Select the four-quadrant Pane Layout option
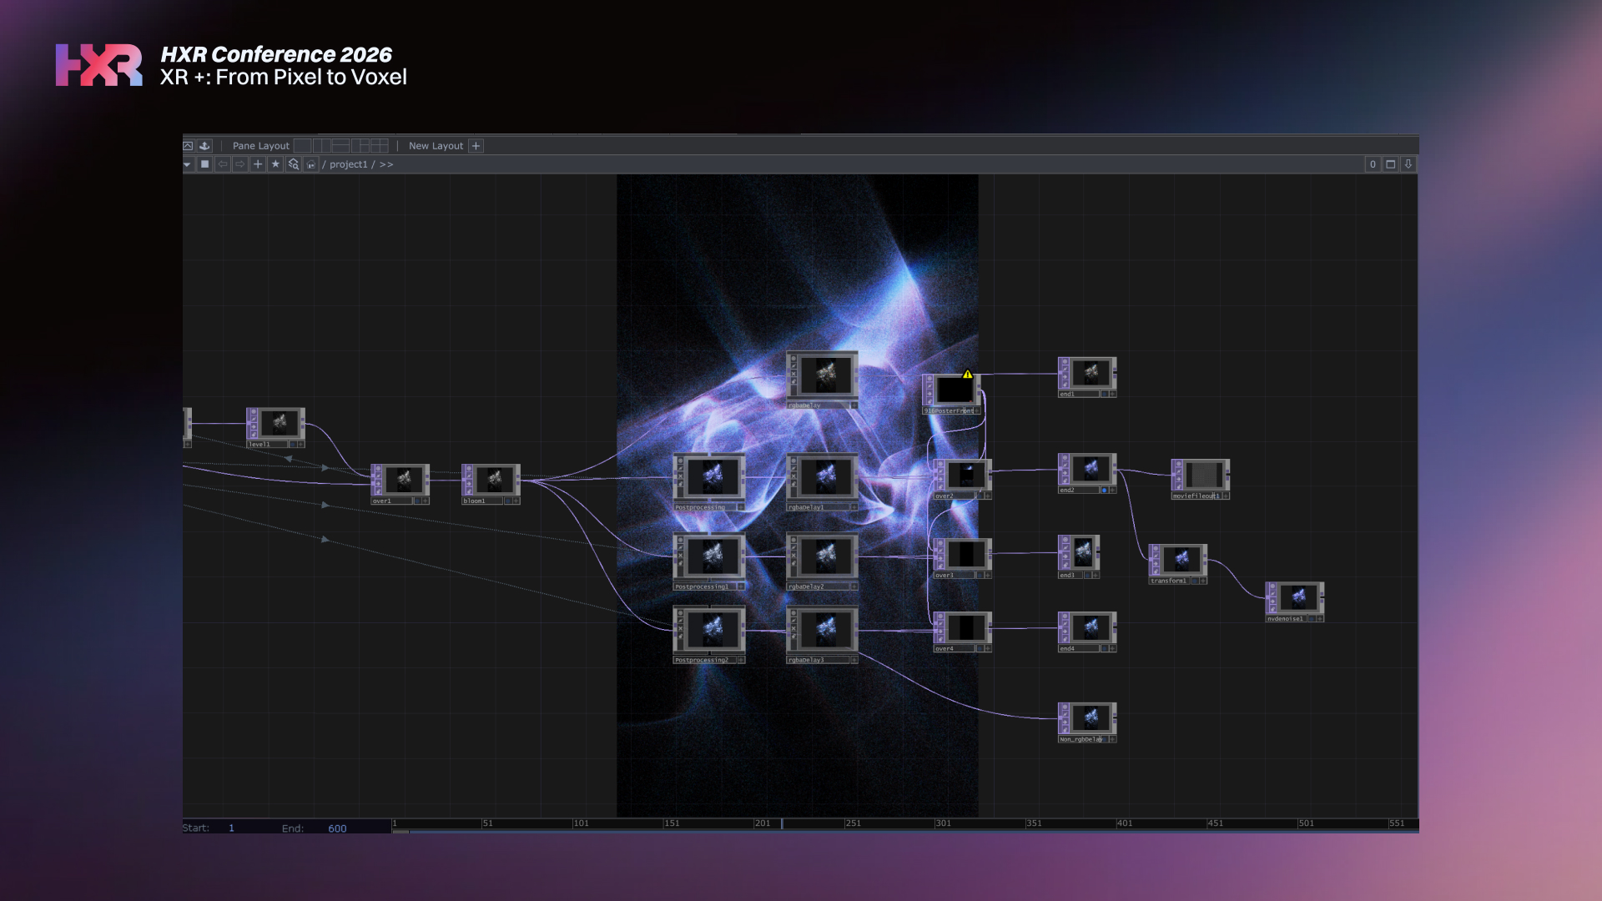Screen dimensions: 1602x901 (380, 145)
